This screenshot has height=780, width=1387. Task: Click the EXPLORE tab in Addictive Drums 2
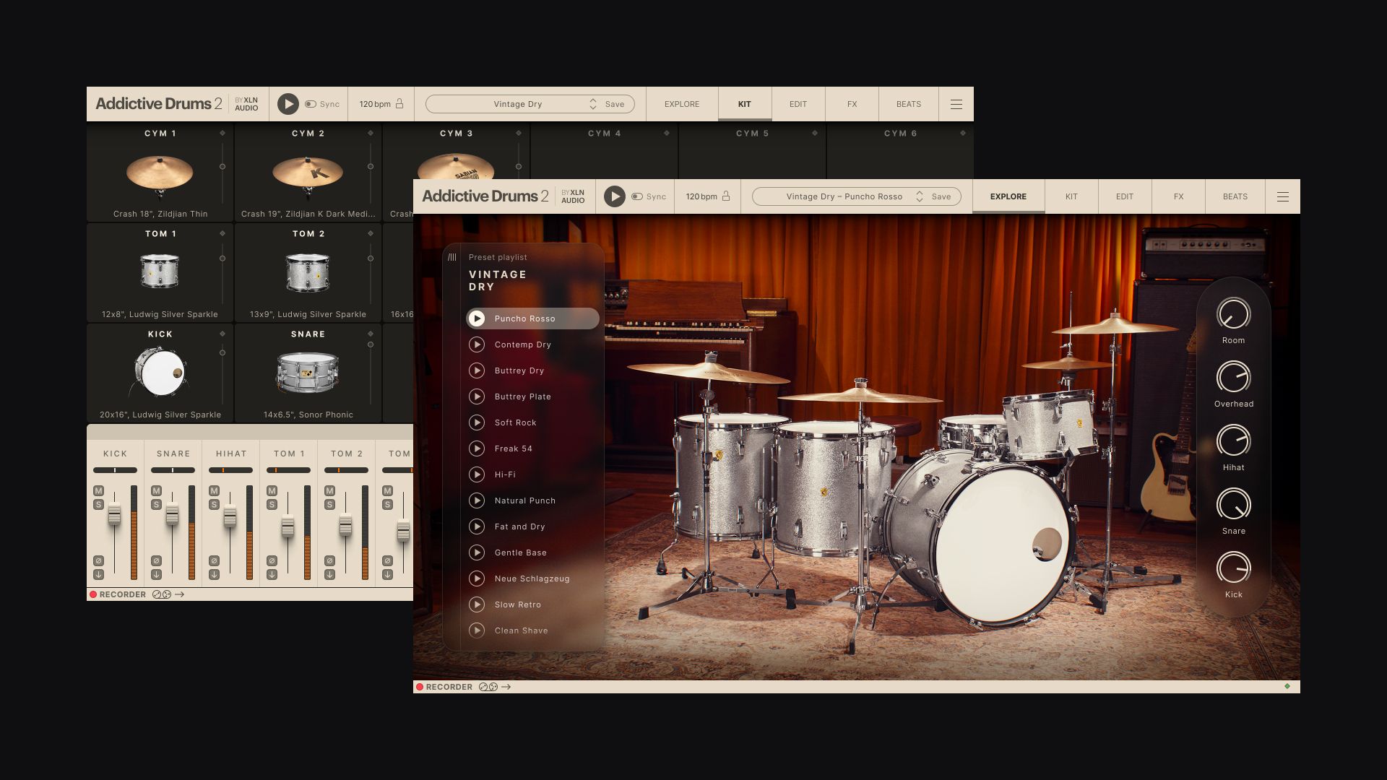pyautogui.click(x=1008, y=196)
